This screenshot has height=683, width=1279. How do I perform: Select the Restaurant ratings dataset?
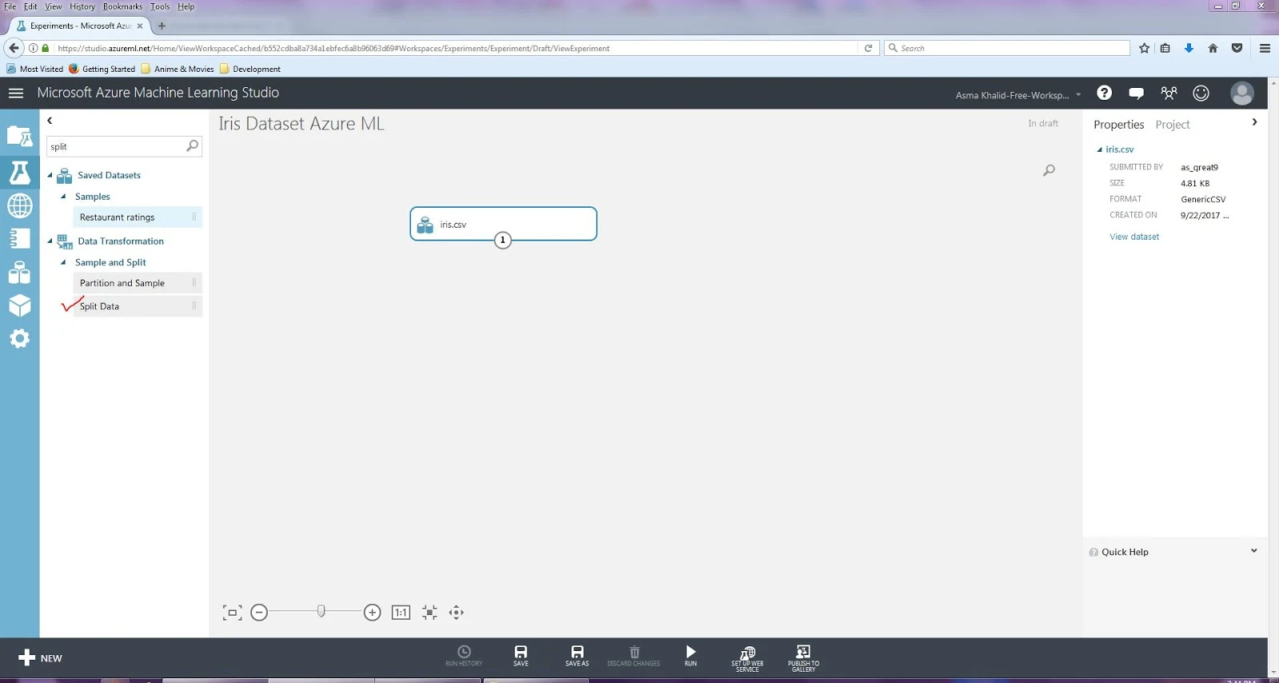click(137, 217)
